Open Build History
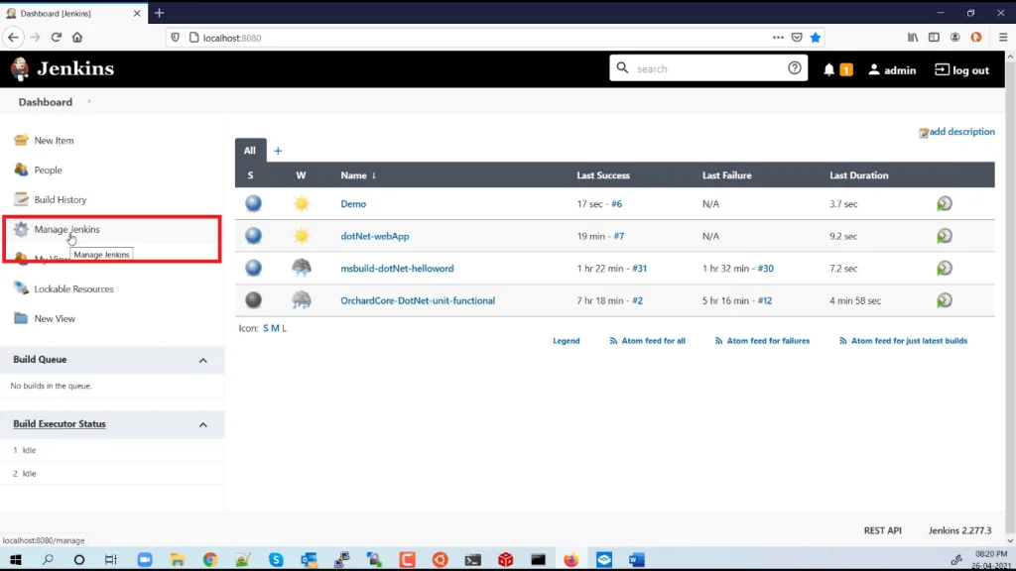The width and height of the screenshot is (1016, 571). (61, 200)
